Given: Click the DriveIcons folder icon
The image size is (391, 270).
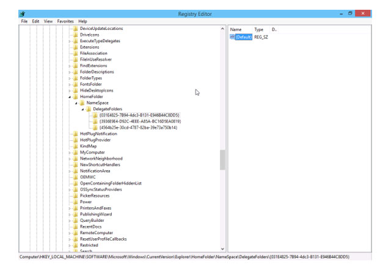Looking at the screenshot, I should (x=76, y=35).
